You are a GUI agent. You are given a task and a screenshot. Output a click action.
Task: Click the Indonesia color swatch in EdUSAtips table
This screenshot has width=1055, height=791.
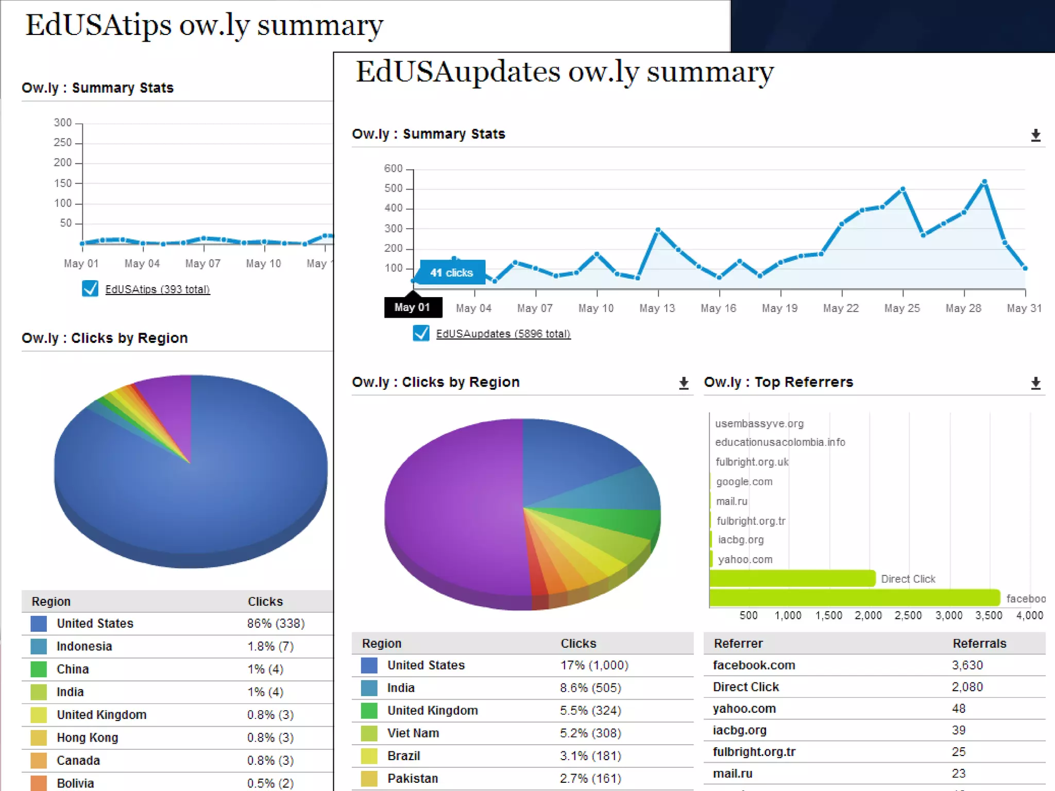pos(39,646)
